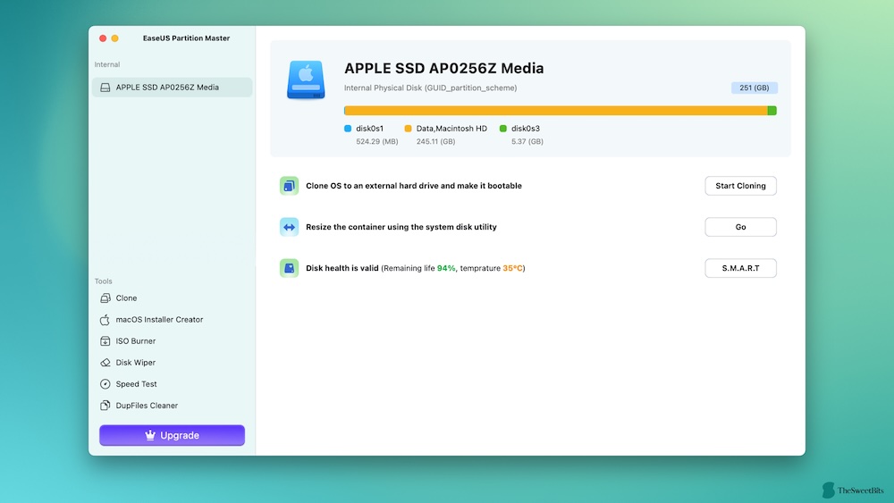The image size is (894, 503).
Task: Click the Resize container arrows icon
Action: pyautogui.click(x=289, y=227)
